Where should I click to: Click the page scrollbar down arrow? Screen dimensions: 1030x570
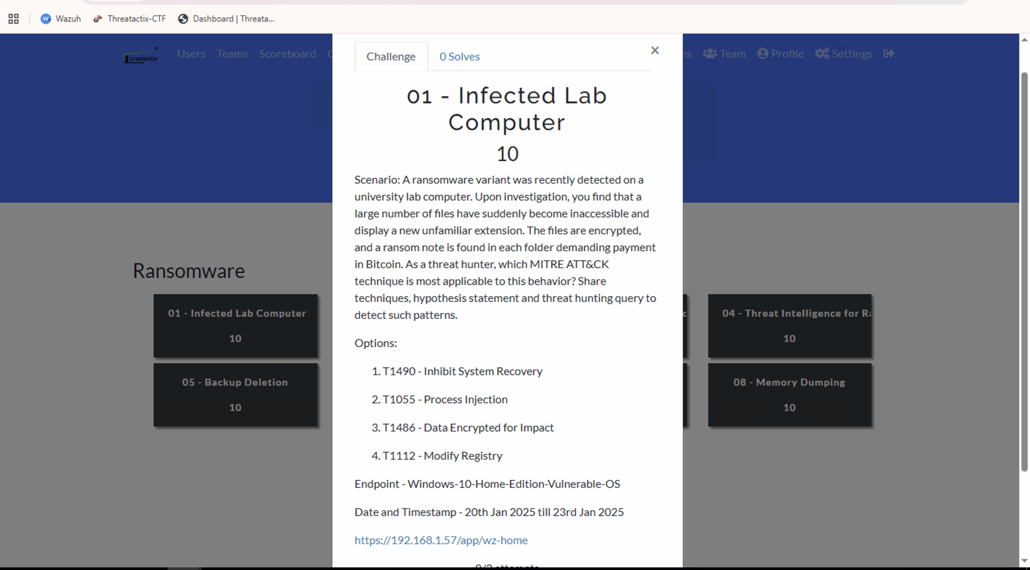point(1024,561)
